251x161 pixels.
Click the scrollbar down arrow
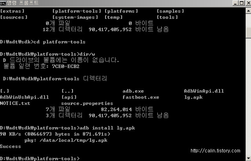click(x=248, y=158)
